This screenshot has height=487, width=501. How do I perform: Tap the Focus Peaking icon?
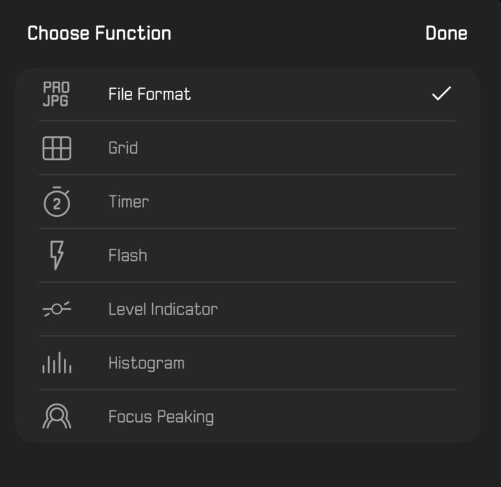click(x=56, y=416)
